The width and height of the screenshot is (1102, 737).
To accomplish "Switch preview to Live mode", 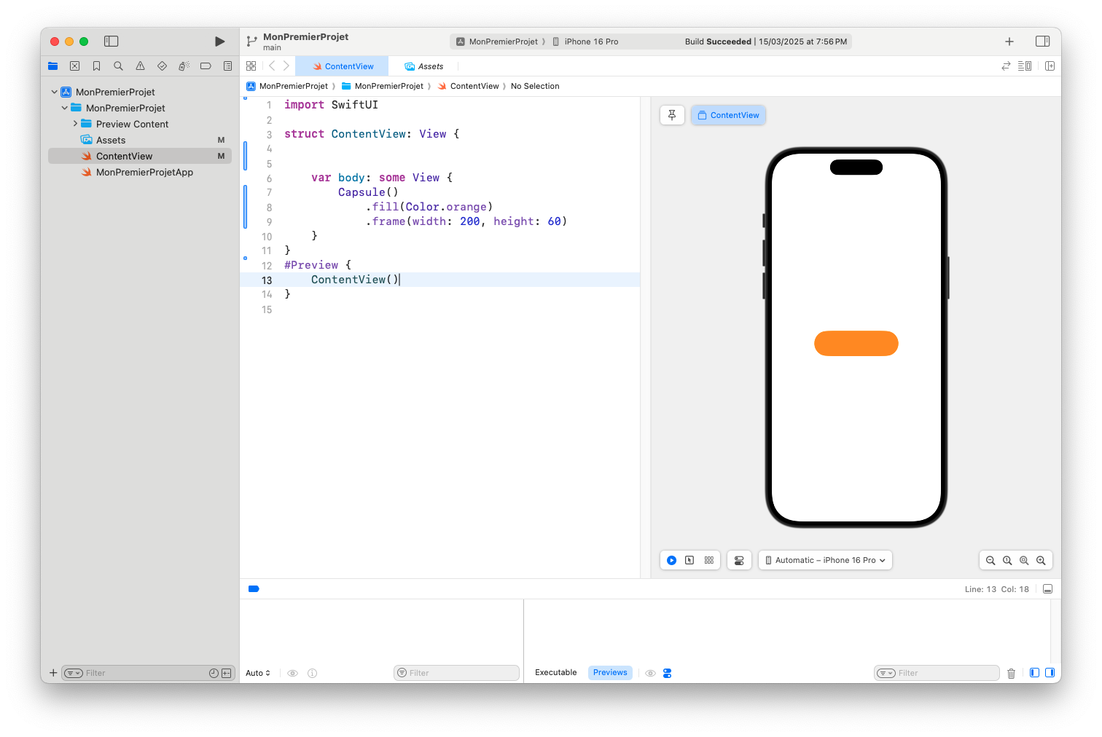I will pyautogui.click(x=671, y=560).
